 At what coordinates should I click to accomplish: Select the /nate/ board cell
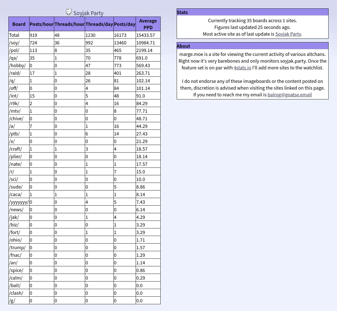[19, 164]
